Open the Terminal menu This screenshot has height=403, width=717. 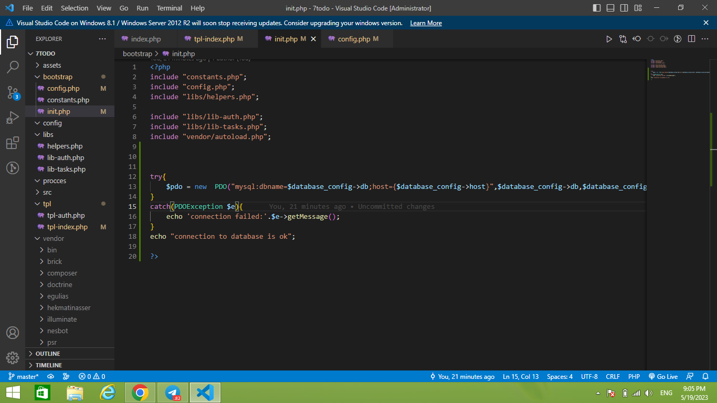[170, 8]
